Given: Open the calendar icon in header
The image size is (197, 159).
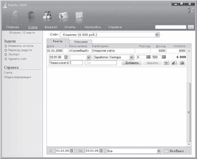Looking at the screenshot, I should (63, 16).
